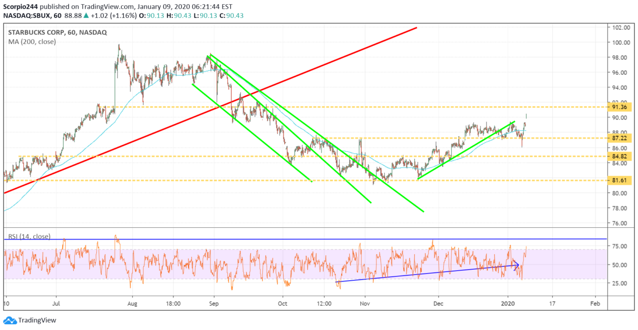Viewport: 638px width, 330px height.
Task: Select the red ascending trendline
Action: pos(210,110)
